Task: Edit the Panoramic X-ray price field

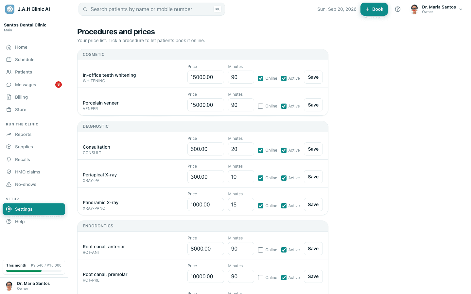Action: point(206,204)
